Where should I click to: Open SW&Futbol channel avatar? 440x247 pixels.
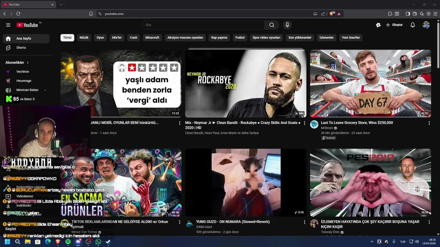[x=189, y=224]
